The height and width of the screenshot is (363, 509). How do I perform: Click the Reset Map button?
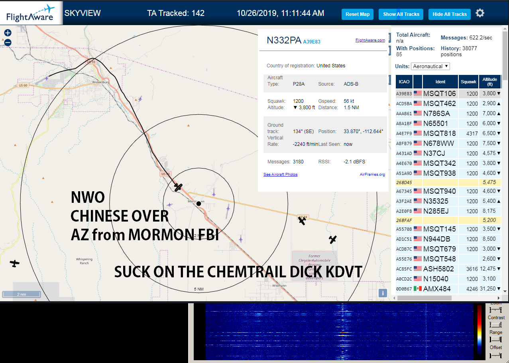pos(358,14)
